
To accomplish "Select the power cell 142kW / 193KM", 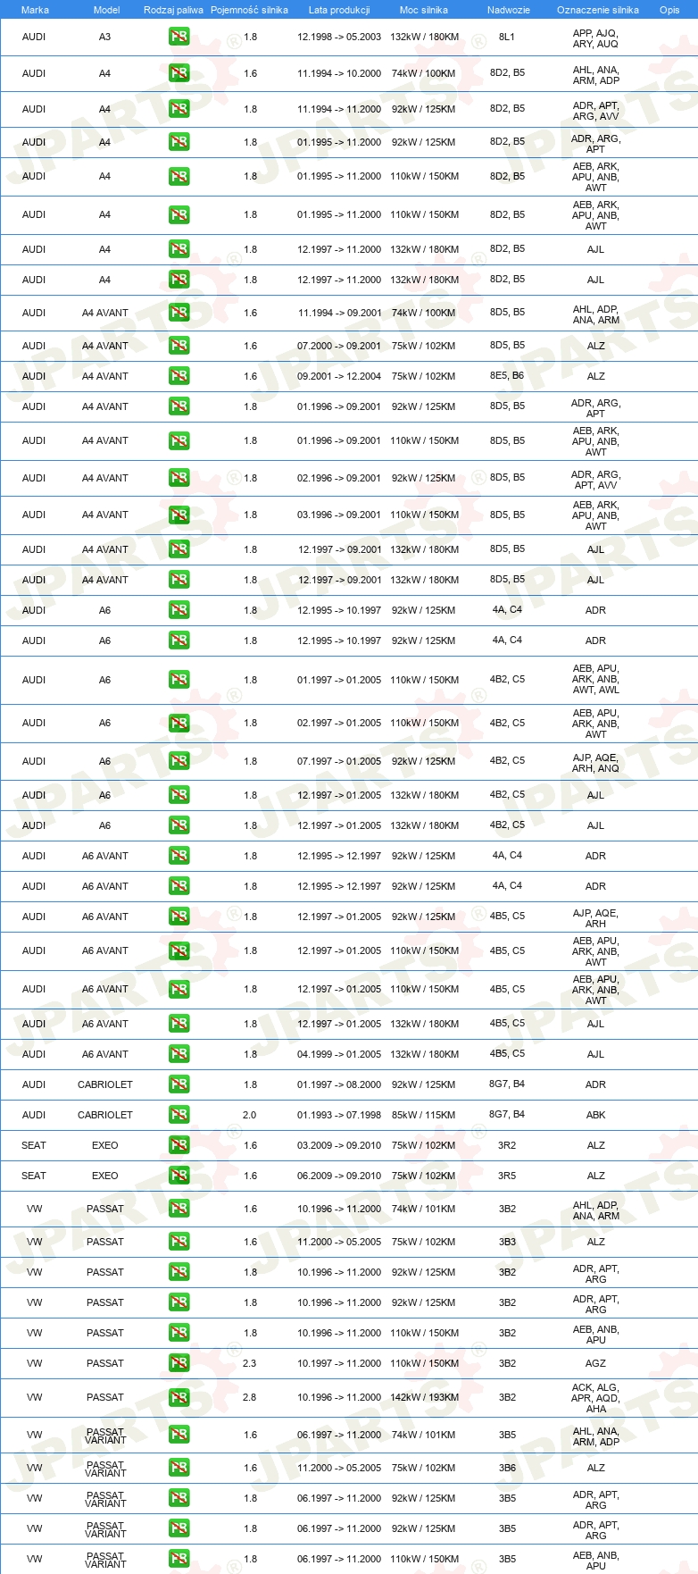I will pyautogui.click(x=424, y=1397).
